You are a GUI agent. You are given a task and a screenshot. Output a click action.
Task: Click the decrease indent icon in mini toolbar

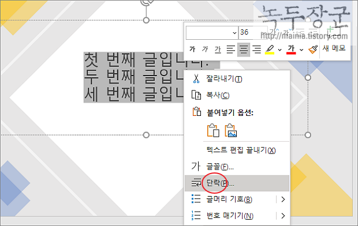(x=300, y=32)
